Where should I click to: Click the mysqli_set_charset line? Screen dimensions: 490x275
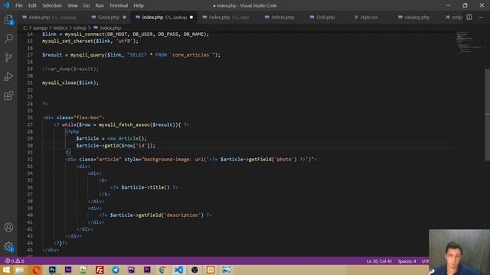[x=90, y=40]
